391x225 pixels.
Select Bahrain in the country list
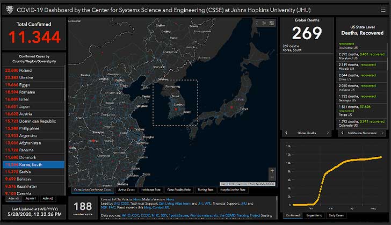pyautogui.click(x=34, y=179)
